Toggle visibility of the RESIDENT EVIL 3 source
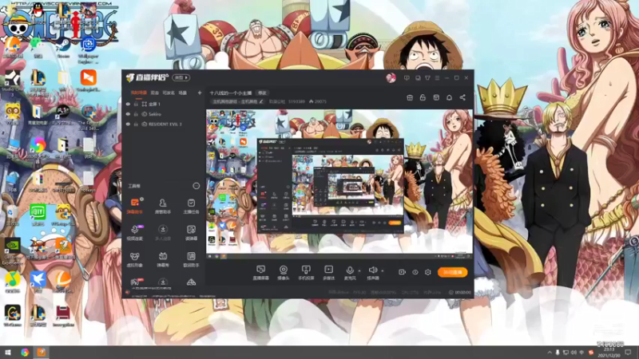The width and height of the screenshot is (639, 359). coord(128,124)
